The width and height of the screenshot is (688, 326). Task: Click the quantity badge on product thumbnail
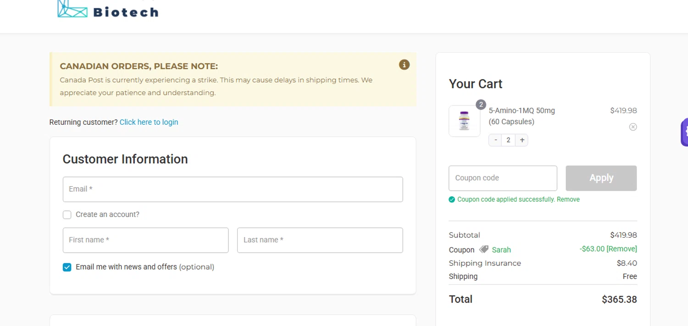[x=481, y=105]
